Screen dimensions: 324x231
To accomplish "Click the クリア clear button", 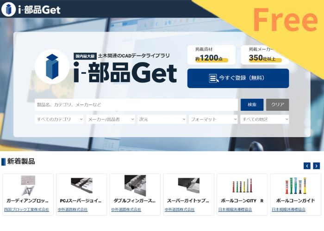I will pos(278,104).
